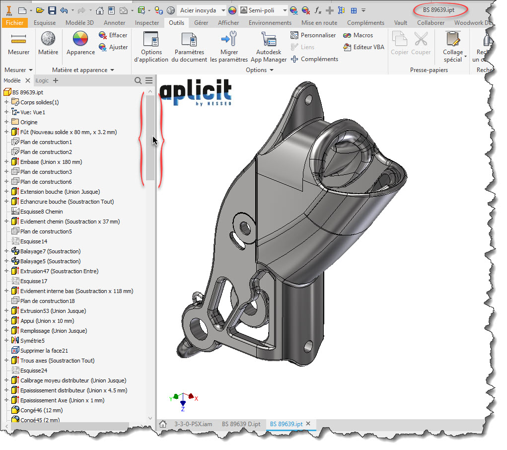The height and width of the screenshot is (450, 507).
Task: Launch Autodesk App Manager
Action: [x=269, y=40]
